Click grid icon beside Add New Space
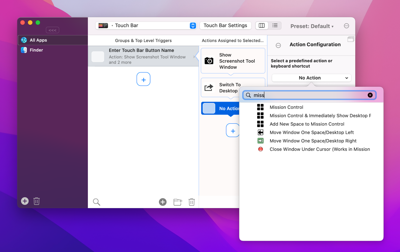This screenshot has height=252, width=400. tap(260, 124)
